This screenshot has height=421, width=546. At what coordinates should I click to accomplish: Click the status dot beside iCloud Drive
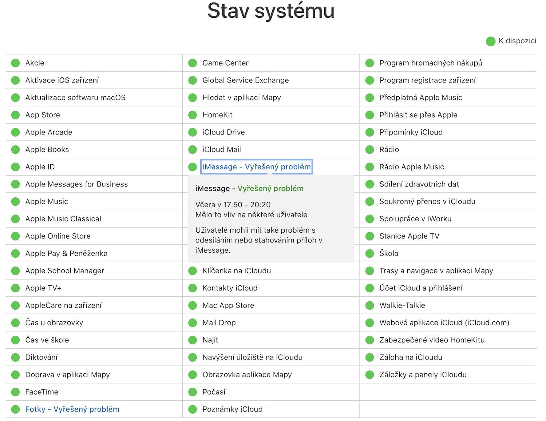click(193, 132)
